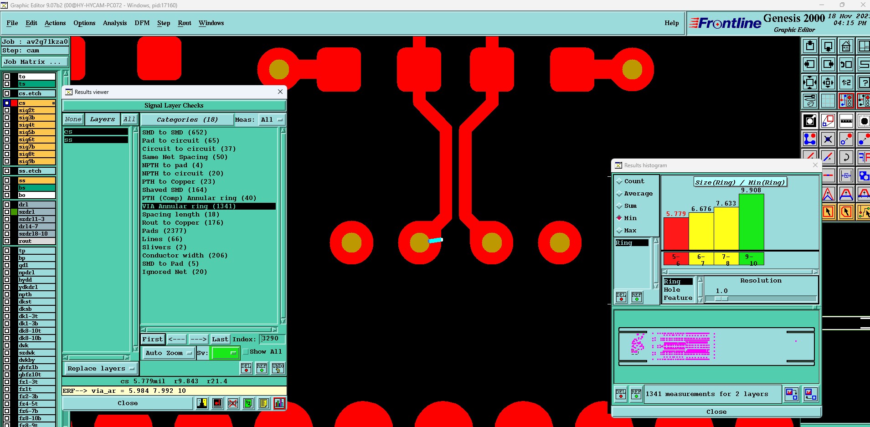Click the crossed-out REF icon

(x=233, y=403)
